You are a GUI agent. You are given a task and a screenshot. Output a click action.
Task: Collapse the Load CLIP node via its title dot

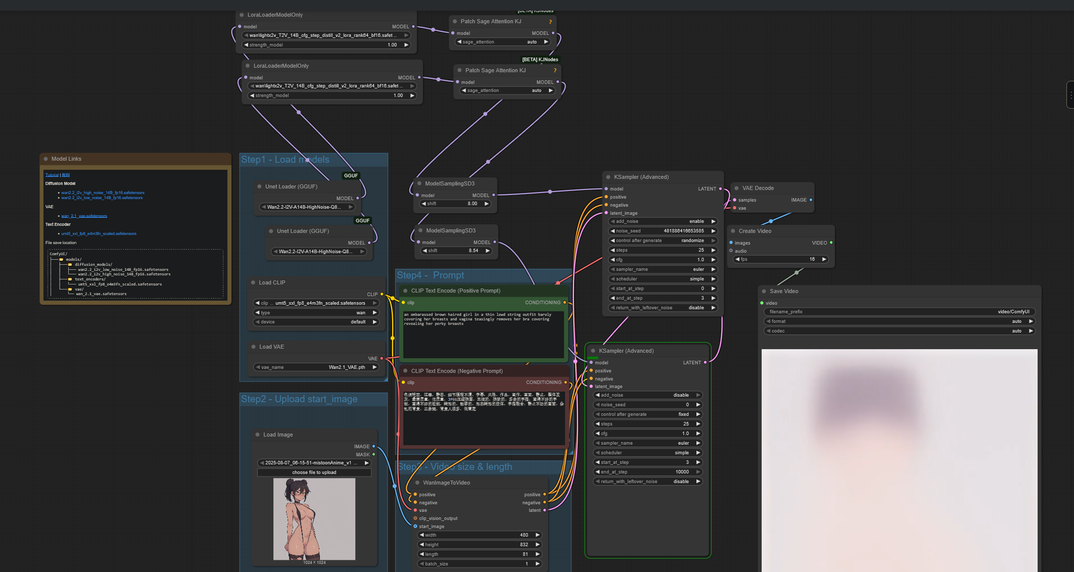[x=253, y=283]
